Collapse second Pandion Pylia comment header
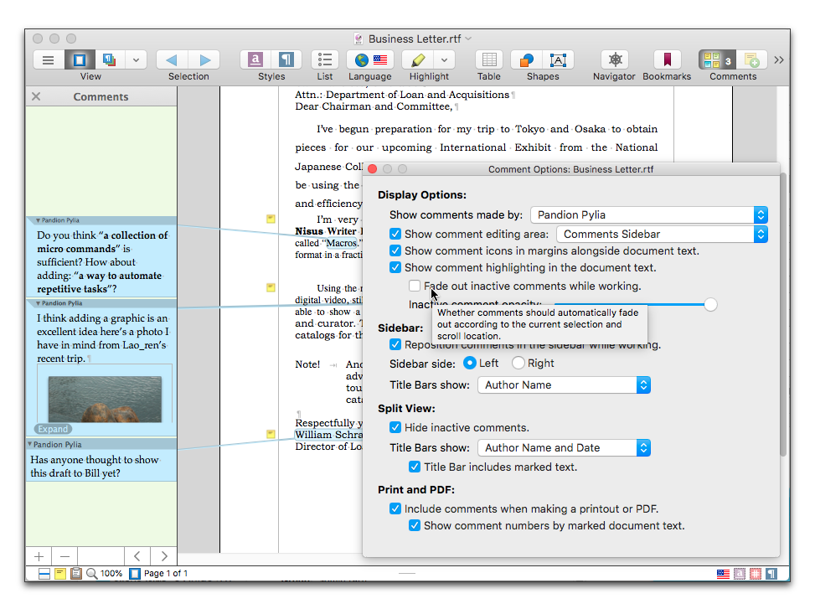 pyautogui.click(x=38, y=303)
